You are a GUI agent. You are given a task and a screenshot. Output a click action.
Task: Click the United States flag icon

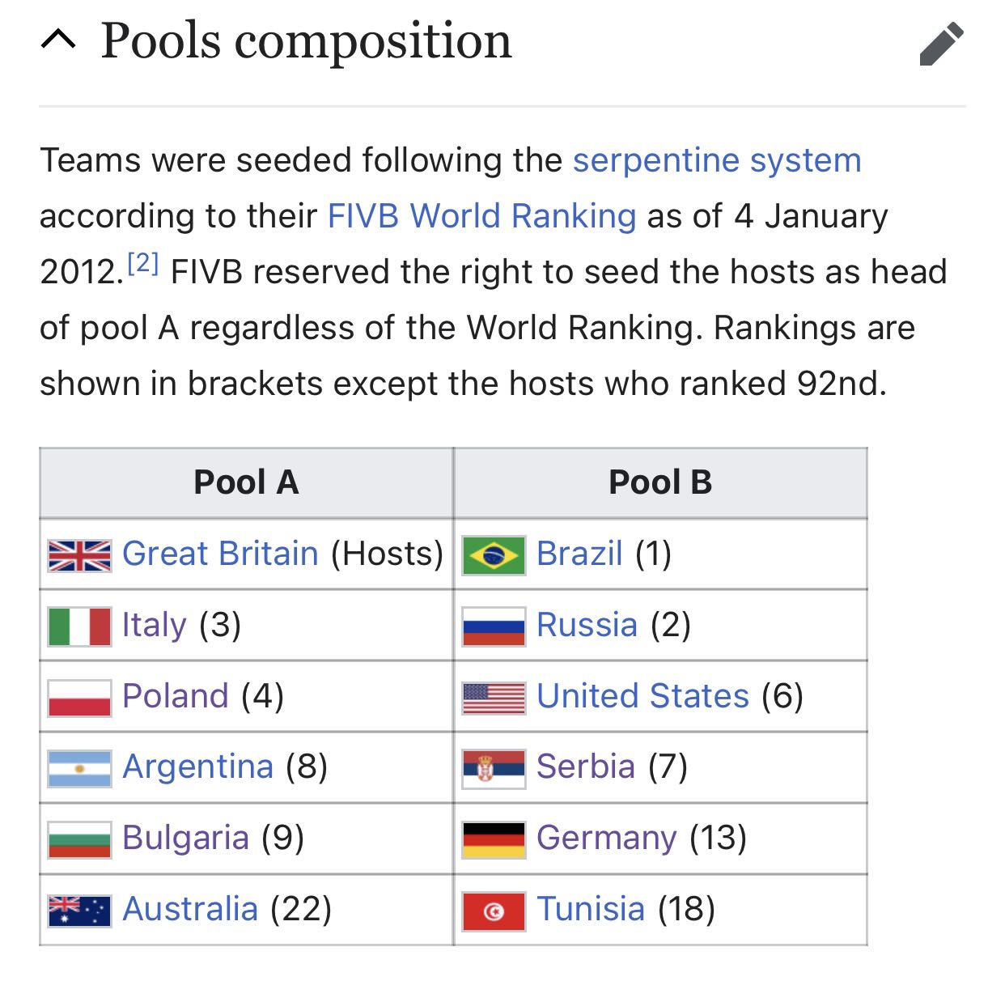click(494, 697)
